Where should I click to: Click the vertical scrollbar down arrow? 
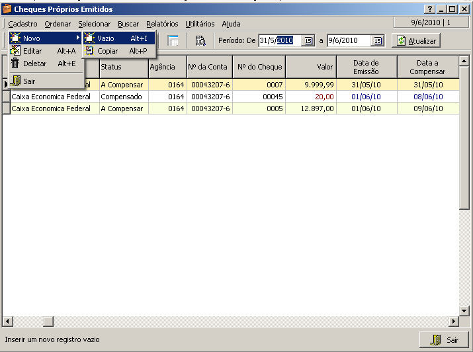tap(464, 311)
